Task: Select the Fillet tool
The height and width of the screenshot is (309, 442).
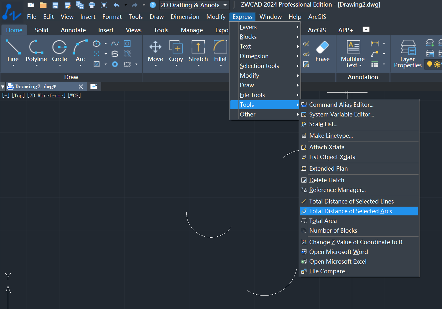Action: [220, 50]
